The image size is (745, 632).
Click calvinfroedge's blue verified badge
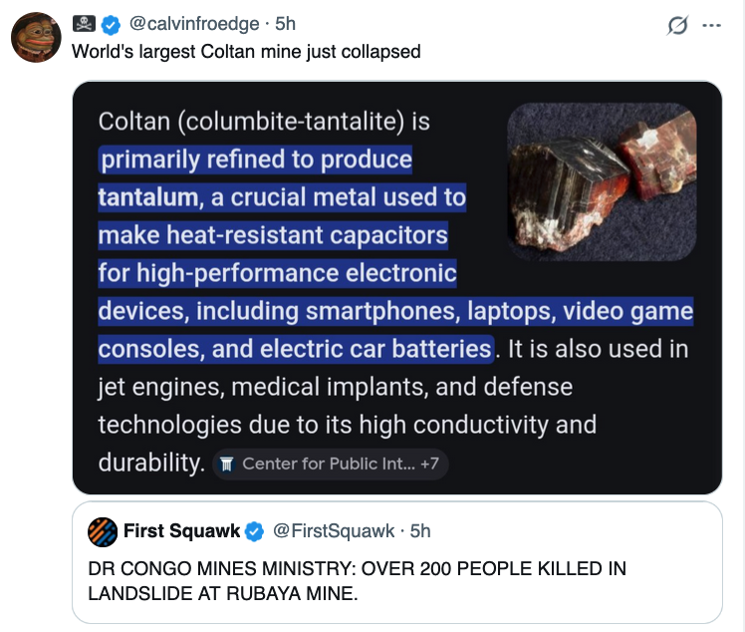click(x=114, y=24)
